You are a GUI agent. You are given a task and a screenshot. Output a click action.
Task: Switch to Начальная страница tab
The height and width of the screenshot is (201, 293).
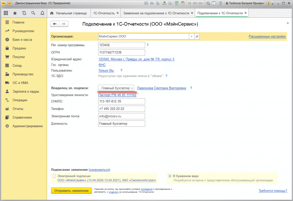(68, 13)
